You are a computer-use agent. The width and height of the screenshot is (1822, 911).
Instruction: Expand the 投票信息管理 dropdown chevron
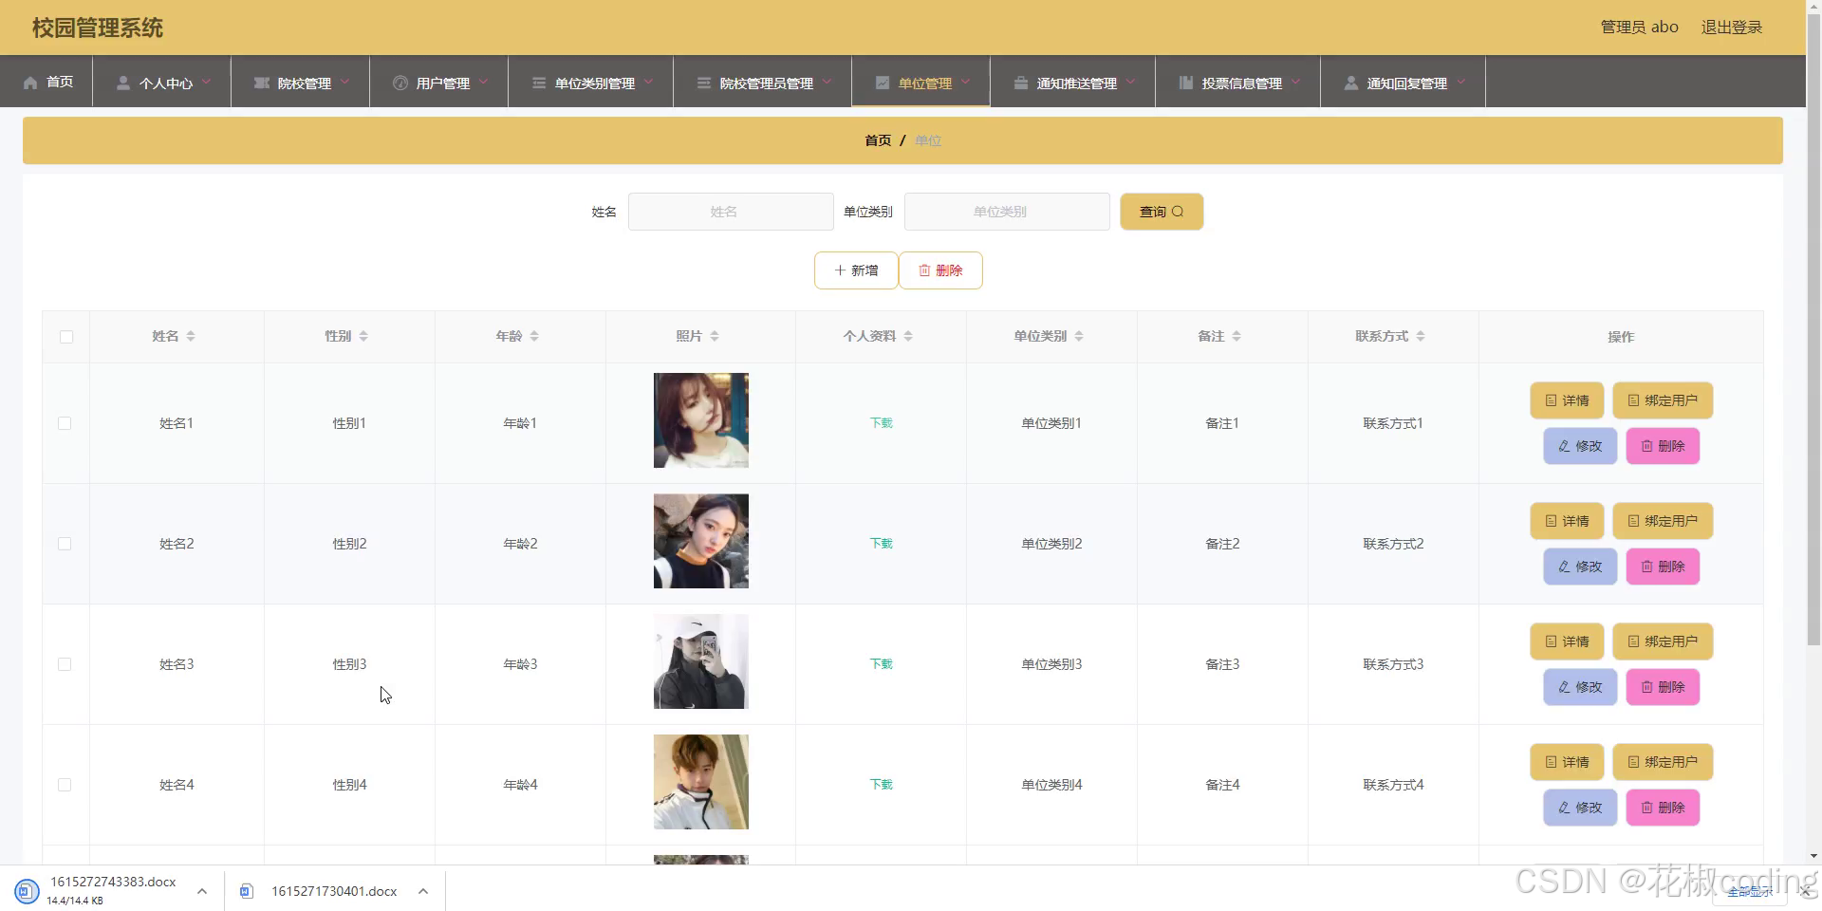click(1295, 82)
